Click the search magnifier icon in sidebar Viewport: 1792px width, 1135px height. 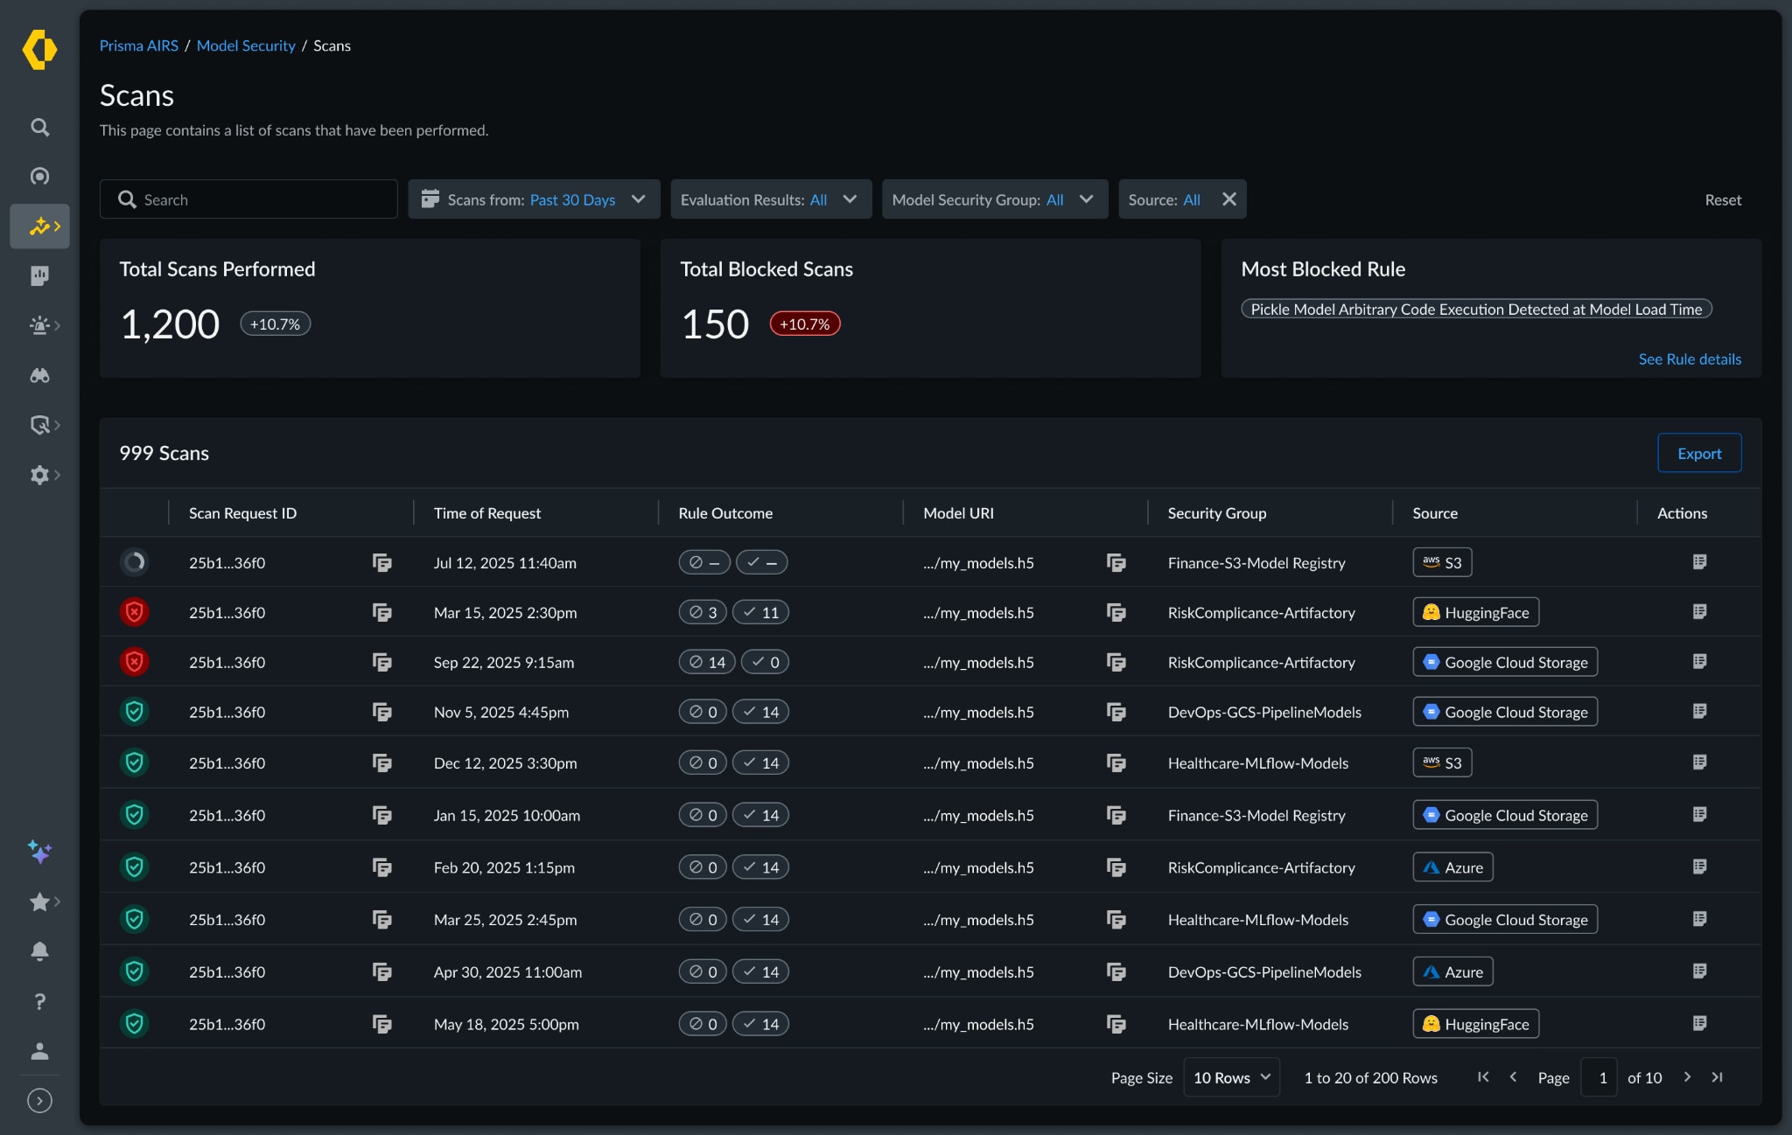pos(39,128)
